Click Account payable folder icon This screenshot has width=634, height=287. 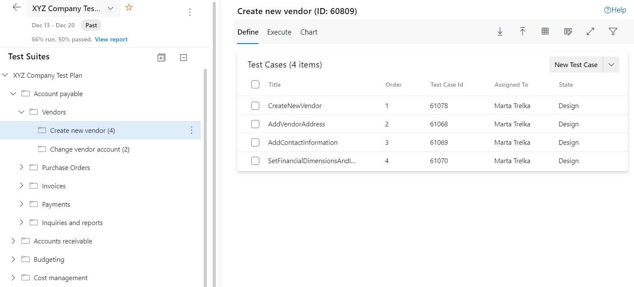(26, 94)
